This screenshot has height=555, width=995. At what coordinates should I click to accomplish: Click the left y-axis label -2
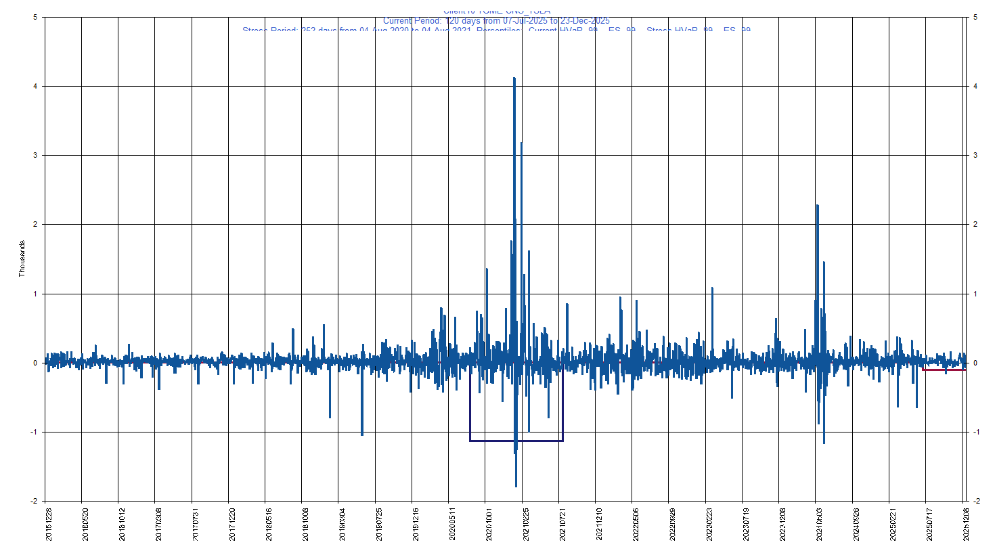34,501
